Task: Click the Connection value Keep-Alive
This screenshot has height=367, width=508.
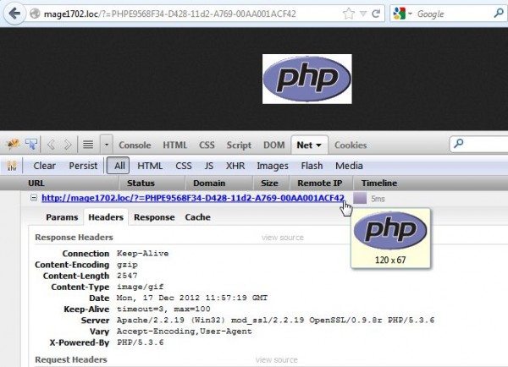Action: (142, 254)
